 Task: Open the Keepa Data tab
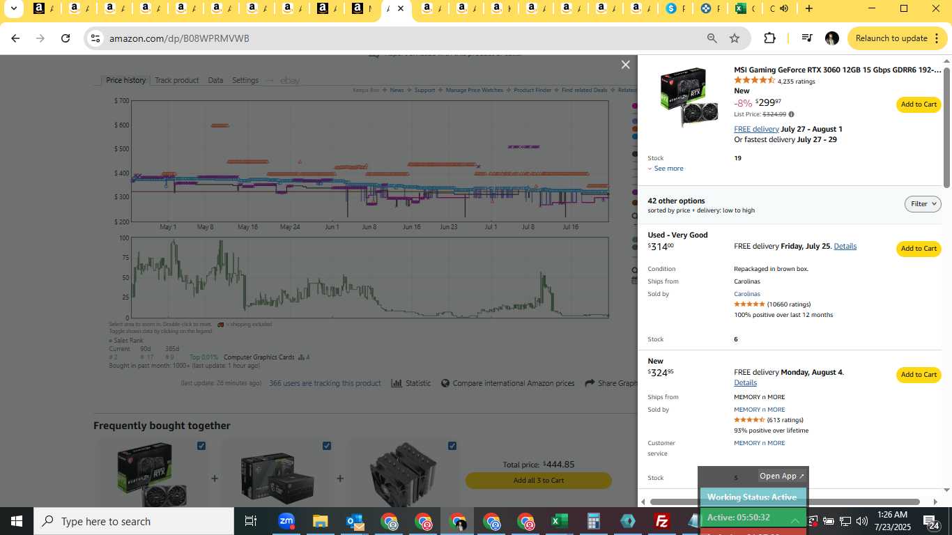[x=215, y=80]
